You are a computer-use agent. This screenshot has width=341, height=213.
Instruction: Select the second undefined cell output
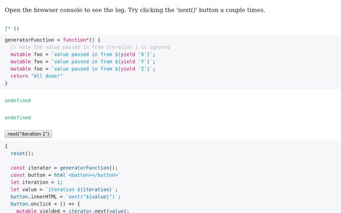click(x=18, y=118)
